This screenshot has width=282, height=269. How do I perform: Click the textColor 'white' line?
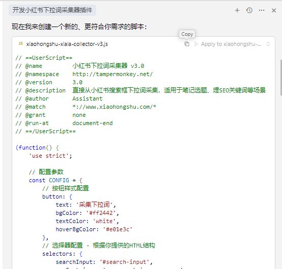[x=87, y=221]
